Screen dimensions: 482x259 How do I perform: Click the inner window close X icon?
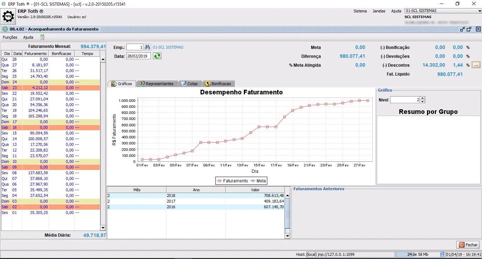(x=478, y=29)
